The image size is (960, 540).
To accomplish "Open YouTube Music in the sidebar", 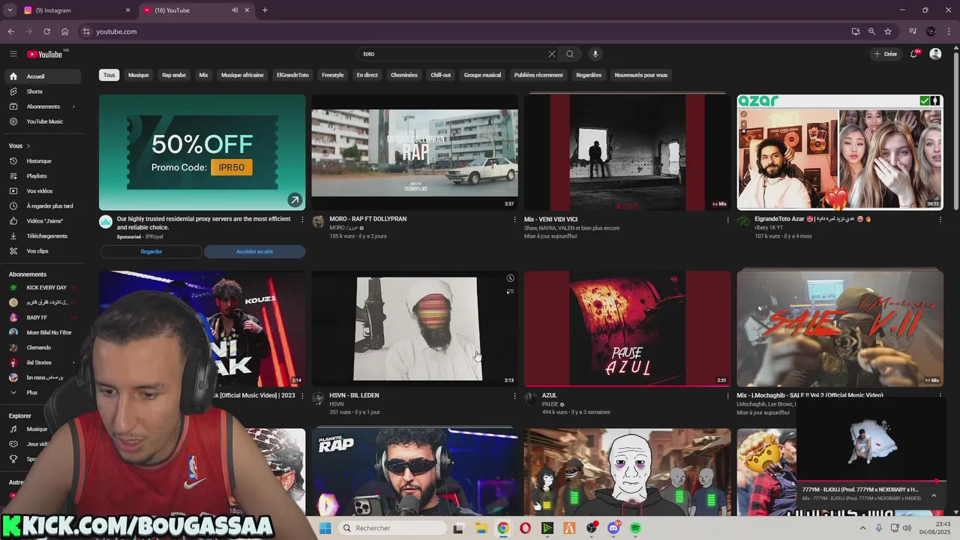I will tap(43, 121).
